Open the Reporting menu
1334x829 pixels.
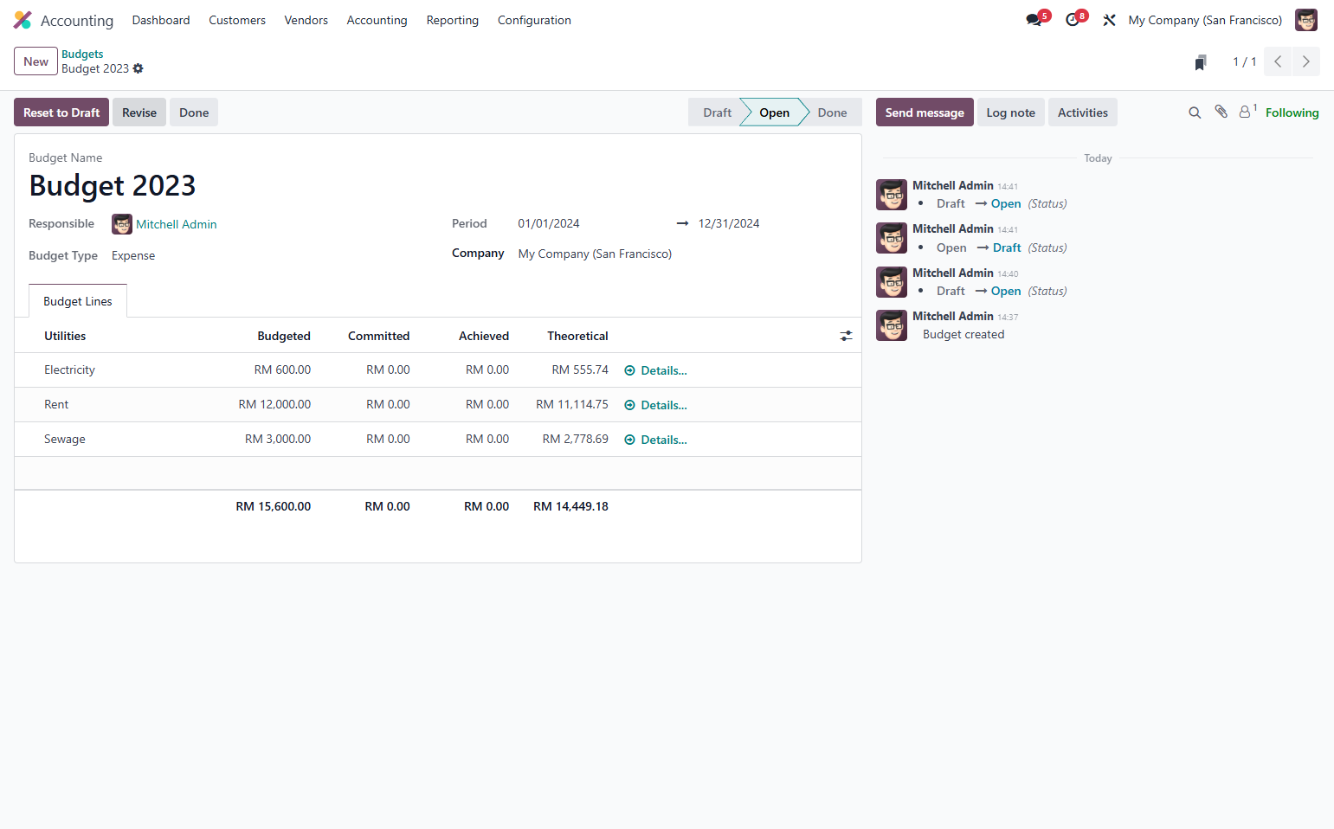[453, 20]
